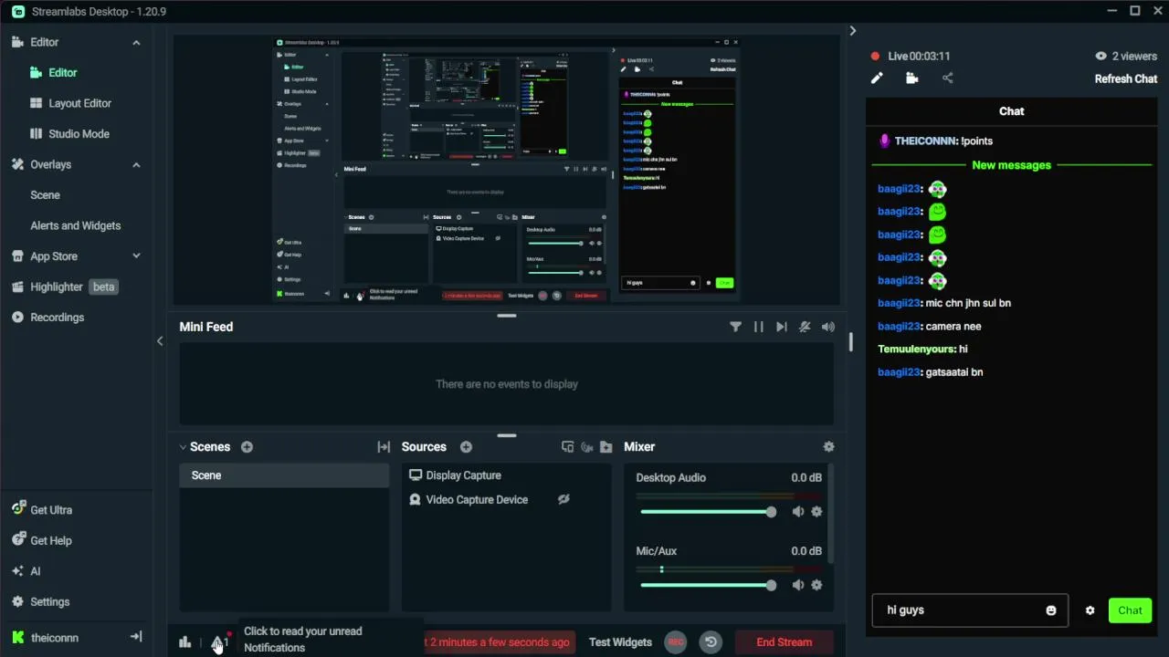This screenshot has height=657, width=1169.
Task: Click THEICONNN username in chat
Action: (926, 141)
